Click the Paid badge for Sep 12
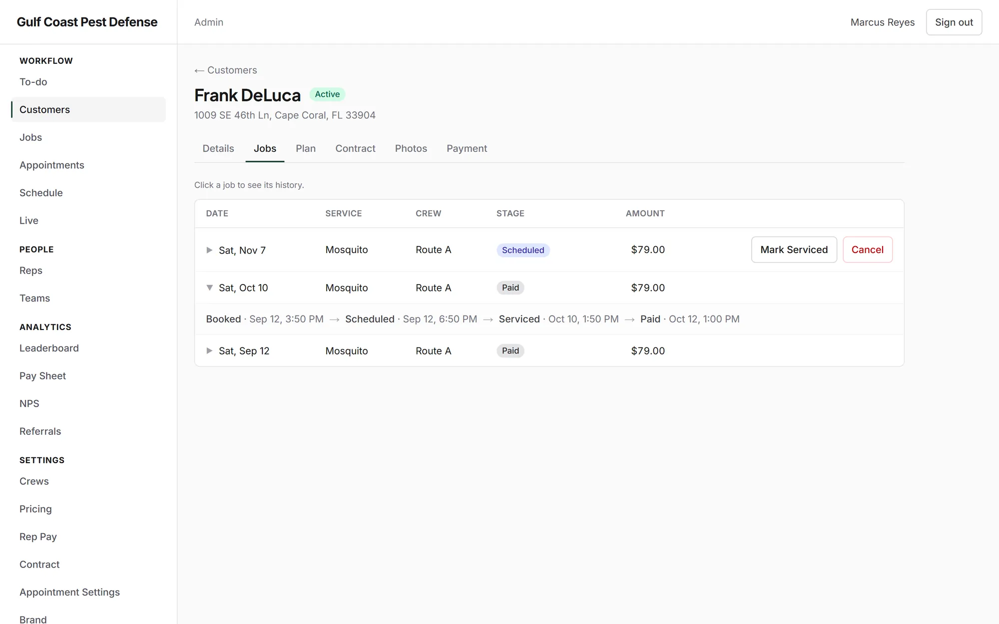This screenshot has width=999, height=624. [510, 351]
